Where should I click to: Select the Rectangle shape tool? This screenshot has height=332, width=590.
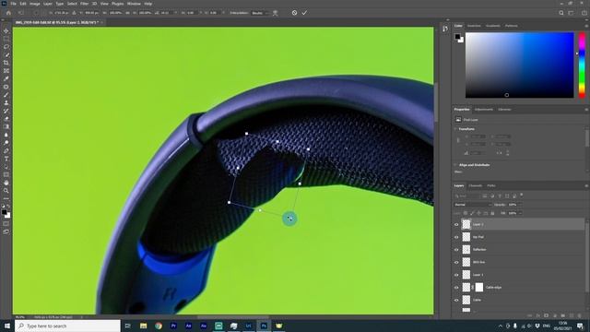tap(6, 174)
